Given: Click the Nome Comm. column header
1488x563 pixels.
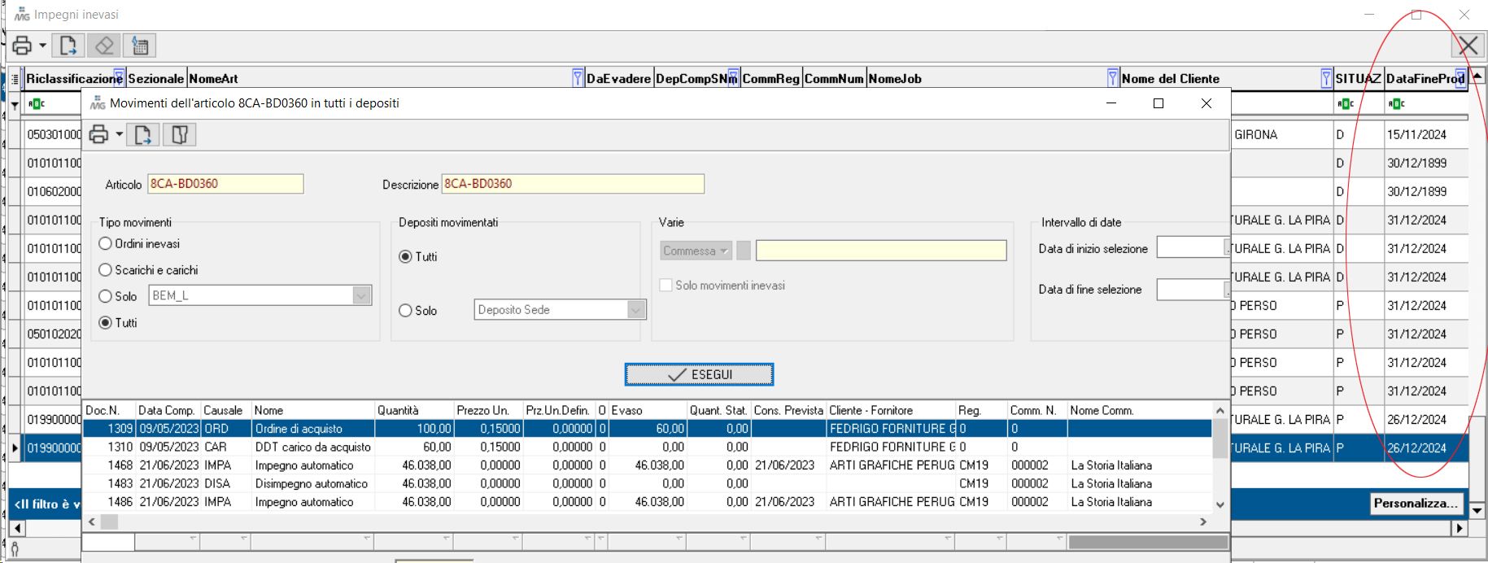Looking at the screenshot, I should coord(1139,410).
